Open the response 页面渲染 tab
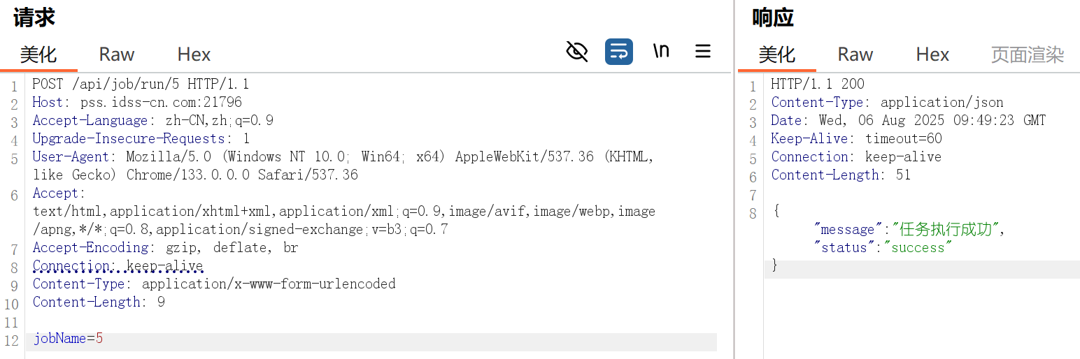Image resolution: width=1080 pixels, height=359 pixels. [1027, 54]
